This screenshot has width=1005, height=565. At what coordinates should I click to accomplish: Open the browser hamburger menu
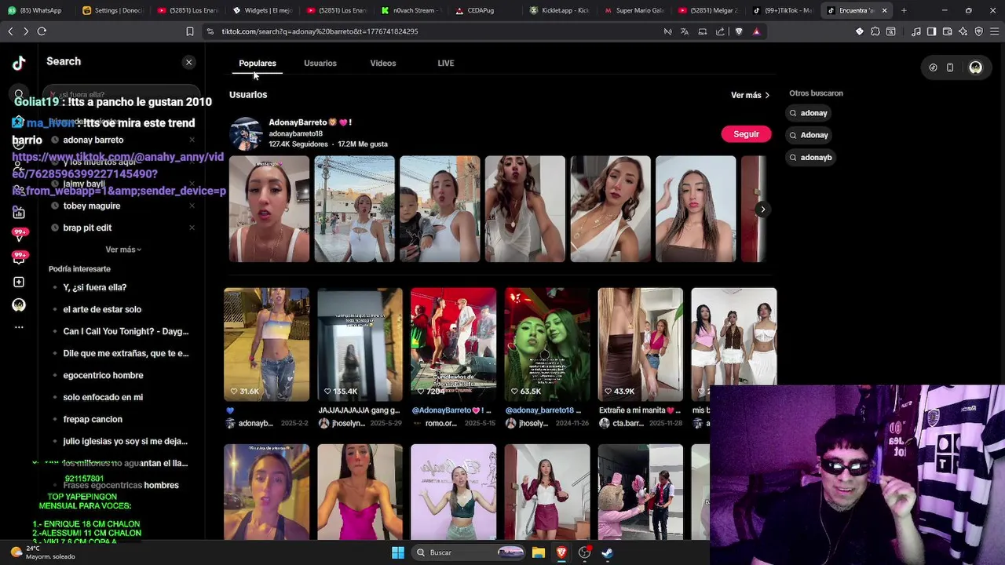coord(994,31)
